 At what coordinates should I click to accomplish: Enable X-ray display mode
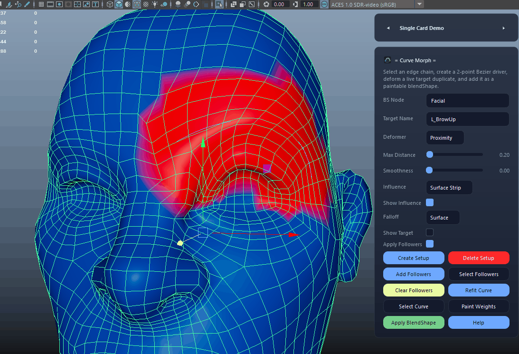233,4
